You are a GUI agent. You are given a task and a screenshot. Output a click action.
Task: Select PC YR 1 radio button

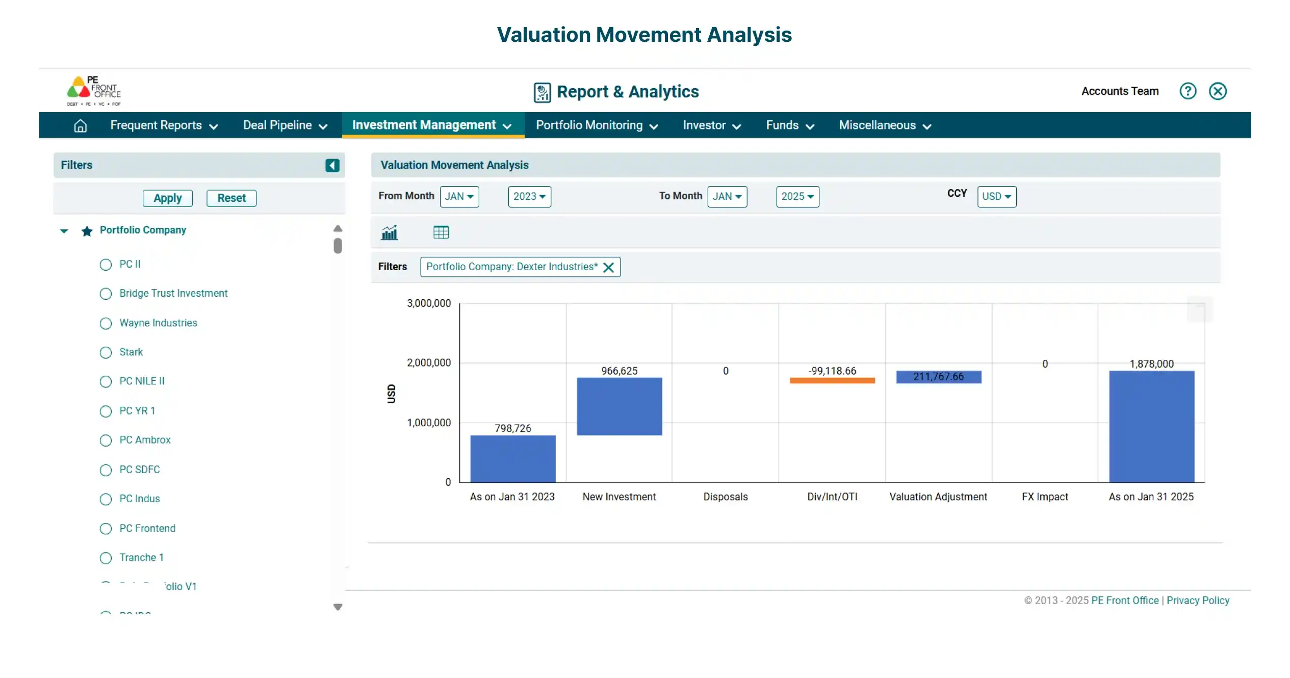pos(106,411)
